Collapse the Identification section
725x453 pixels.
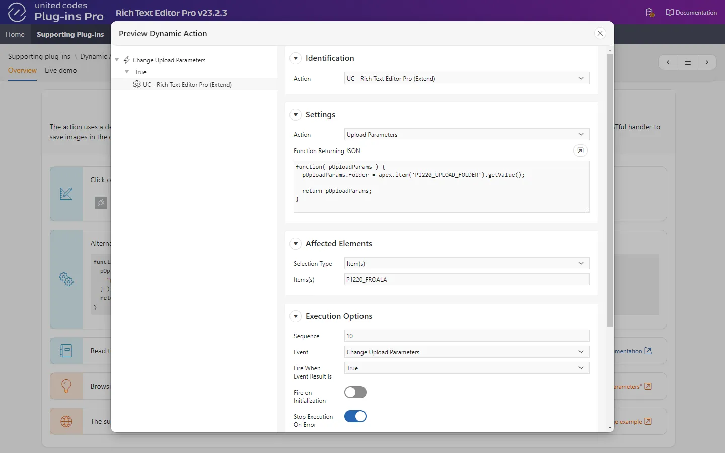[x=296, y=58]
